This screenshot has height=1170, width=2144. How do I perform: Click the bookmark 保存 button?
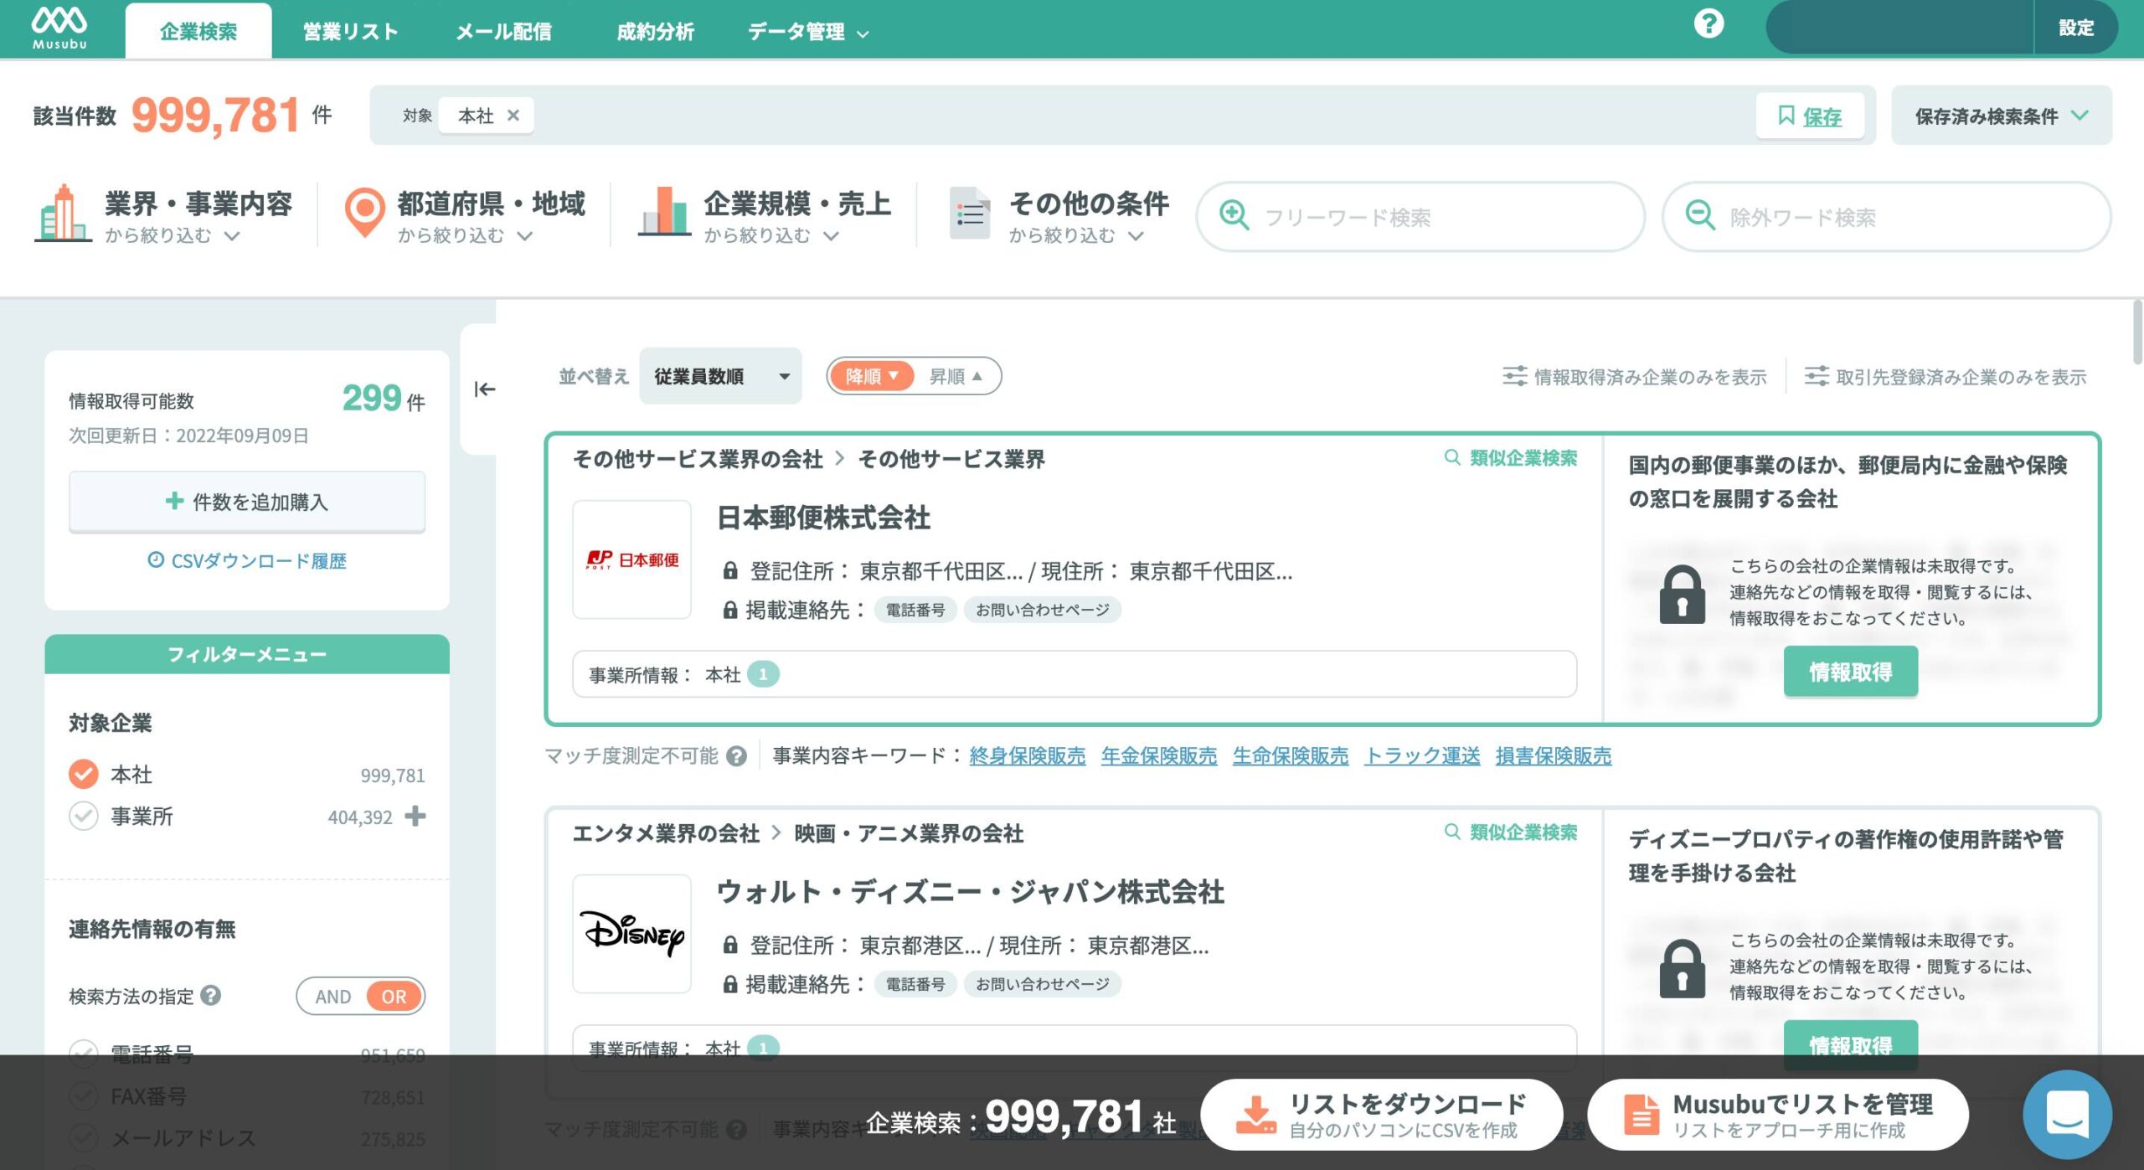pos(1810,116)
